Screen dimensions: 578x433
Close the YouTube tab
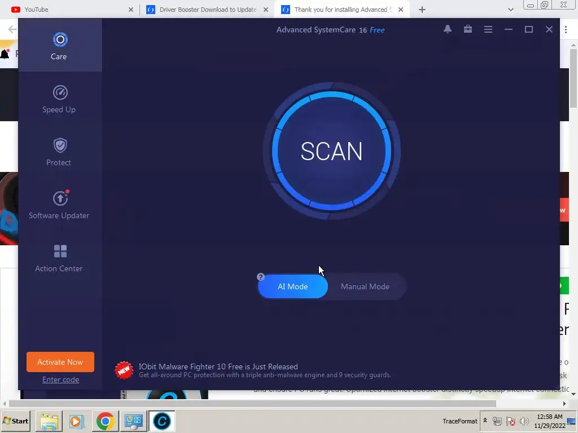[x=130, y=10]
